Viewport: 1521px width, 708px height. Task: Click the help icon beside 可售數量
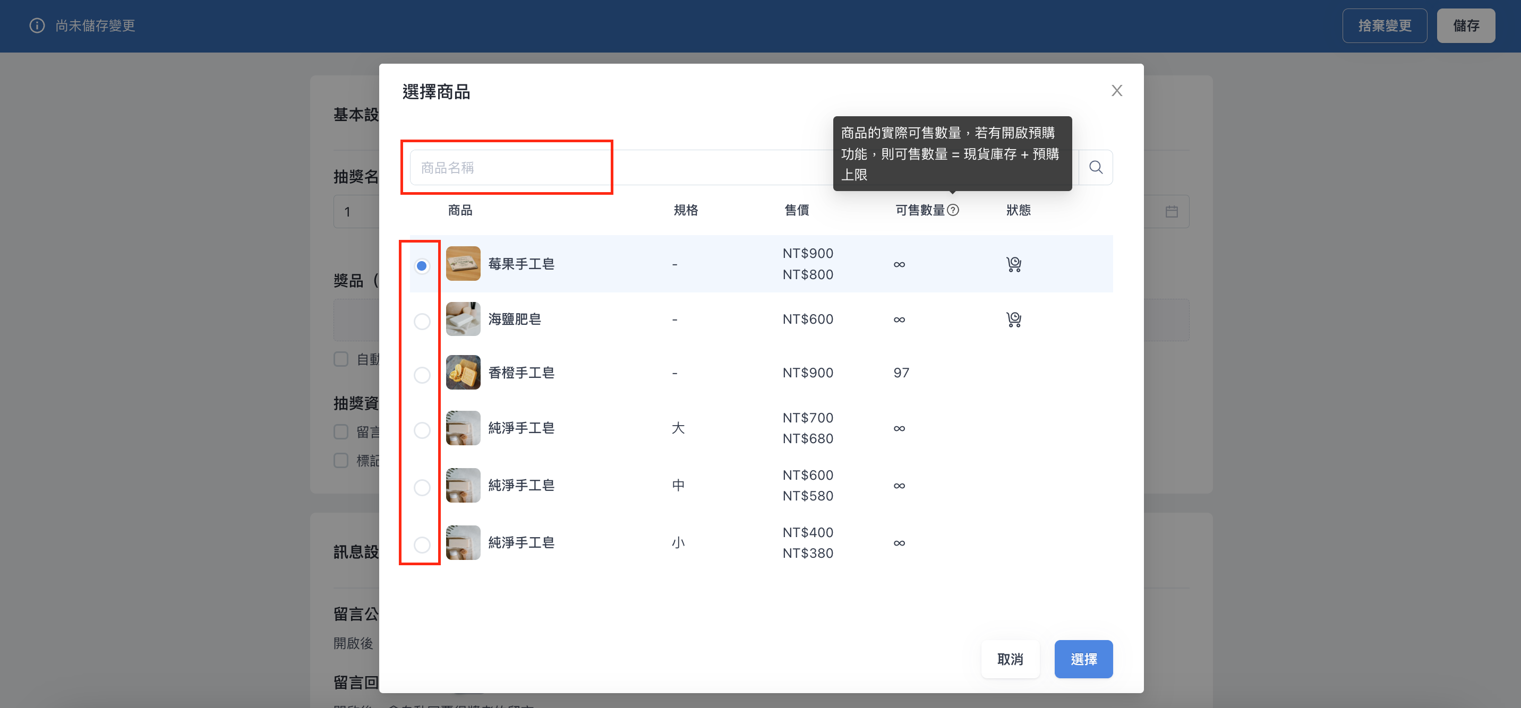[x=953, y=210]
